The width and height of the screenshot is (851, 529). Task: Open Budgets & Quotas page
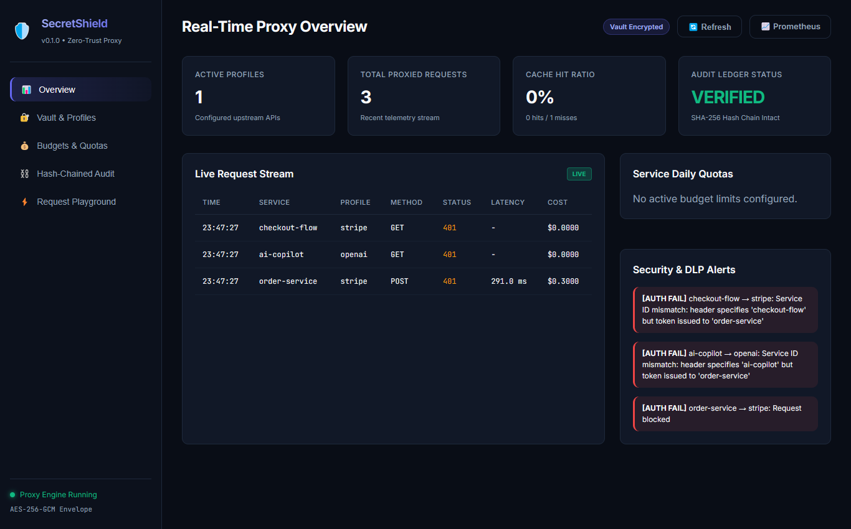click(80, 146)
